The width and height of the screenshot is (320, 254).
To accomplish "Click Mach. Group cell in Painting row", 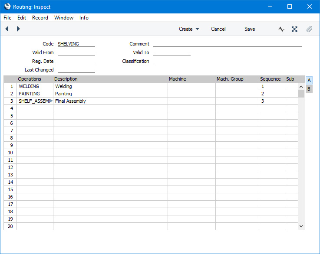I will coord(237,94).
